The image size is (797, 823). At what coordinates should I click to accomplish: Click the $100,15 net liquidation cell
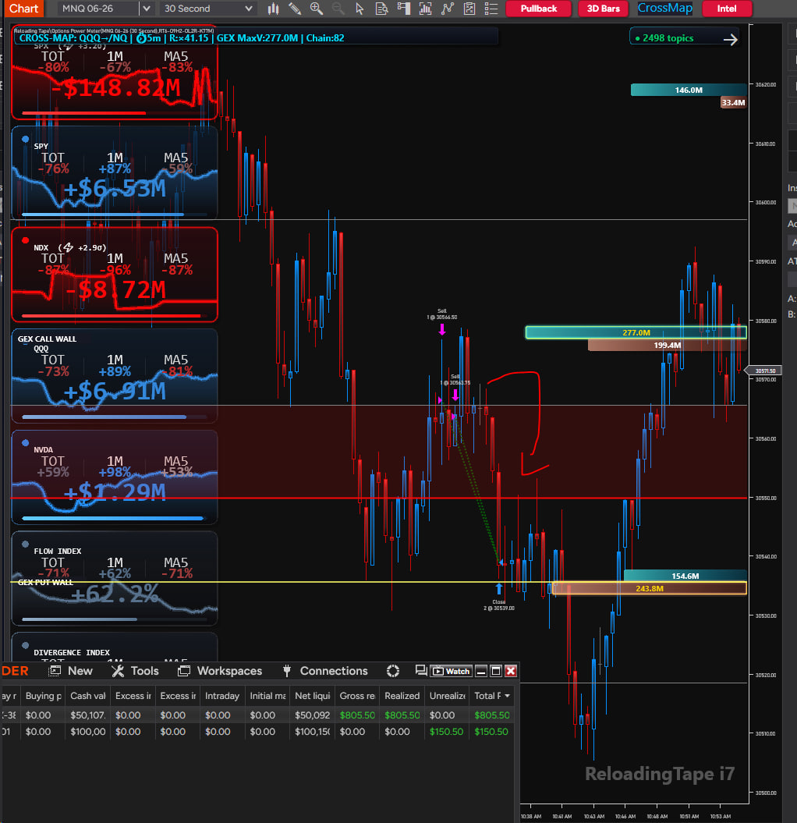pyautogui.click(x=313, y=731)
